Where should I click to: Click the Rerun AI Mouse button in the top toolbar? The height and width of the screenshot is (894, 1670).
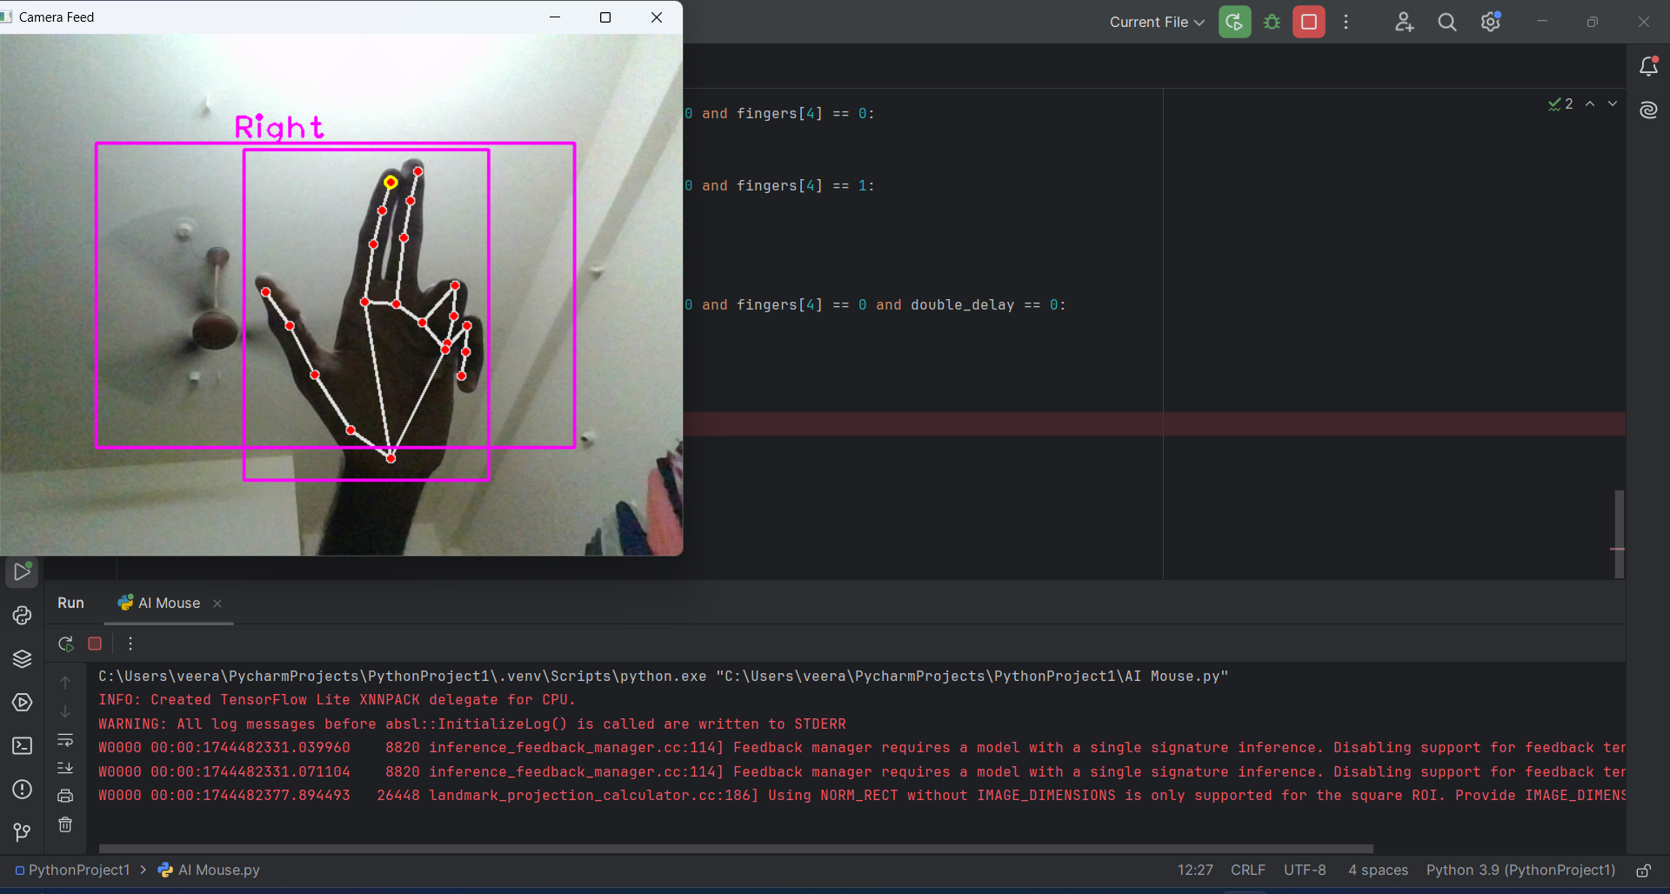1234,22
